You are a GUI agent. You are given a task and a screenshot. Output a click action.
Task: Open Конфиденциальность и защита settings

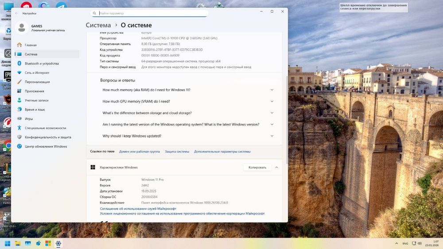pyautogui.click(x=47, y=137)
